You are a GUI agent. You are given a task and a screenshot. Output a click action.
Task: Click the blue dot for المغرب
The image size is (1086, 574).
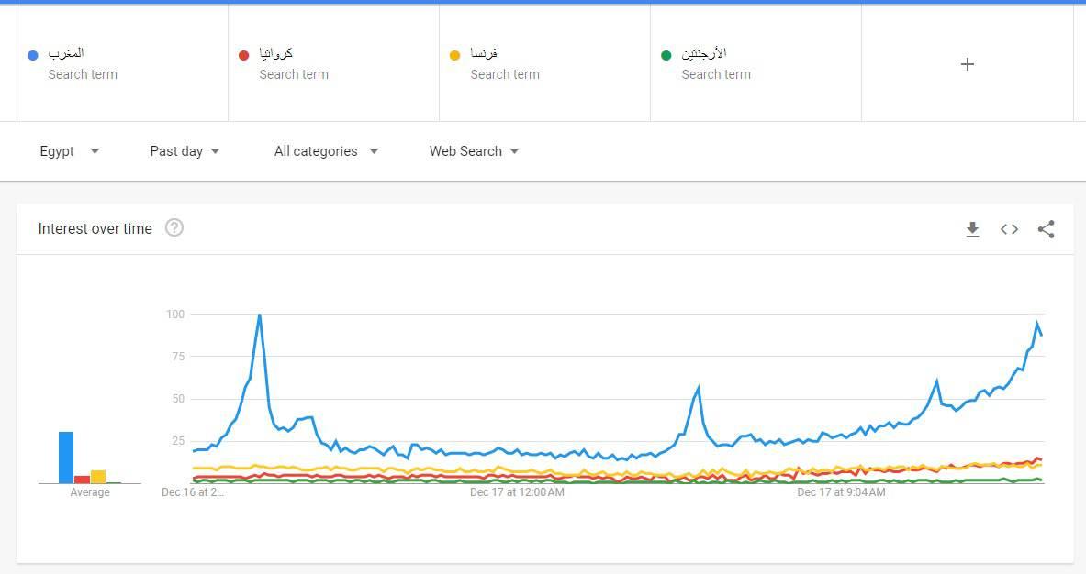point(33,55)
